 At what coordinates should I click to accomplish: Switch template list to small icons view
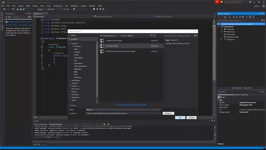(x=151, y=35)
